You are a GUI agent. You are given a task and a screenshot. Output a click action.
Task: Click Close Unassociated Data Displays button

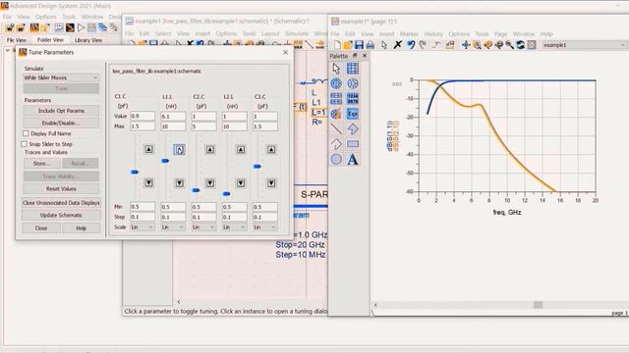tap(61, 203)
